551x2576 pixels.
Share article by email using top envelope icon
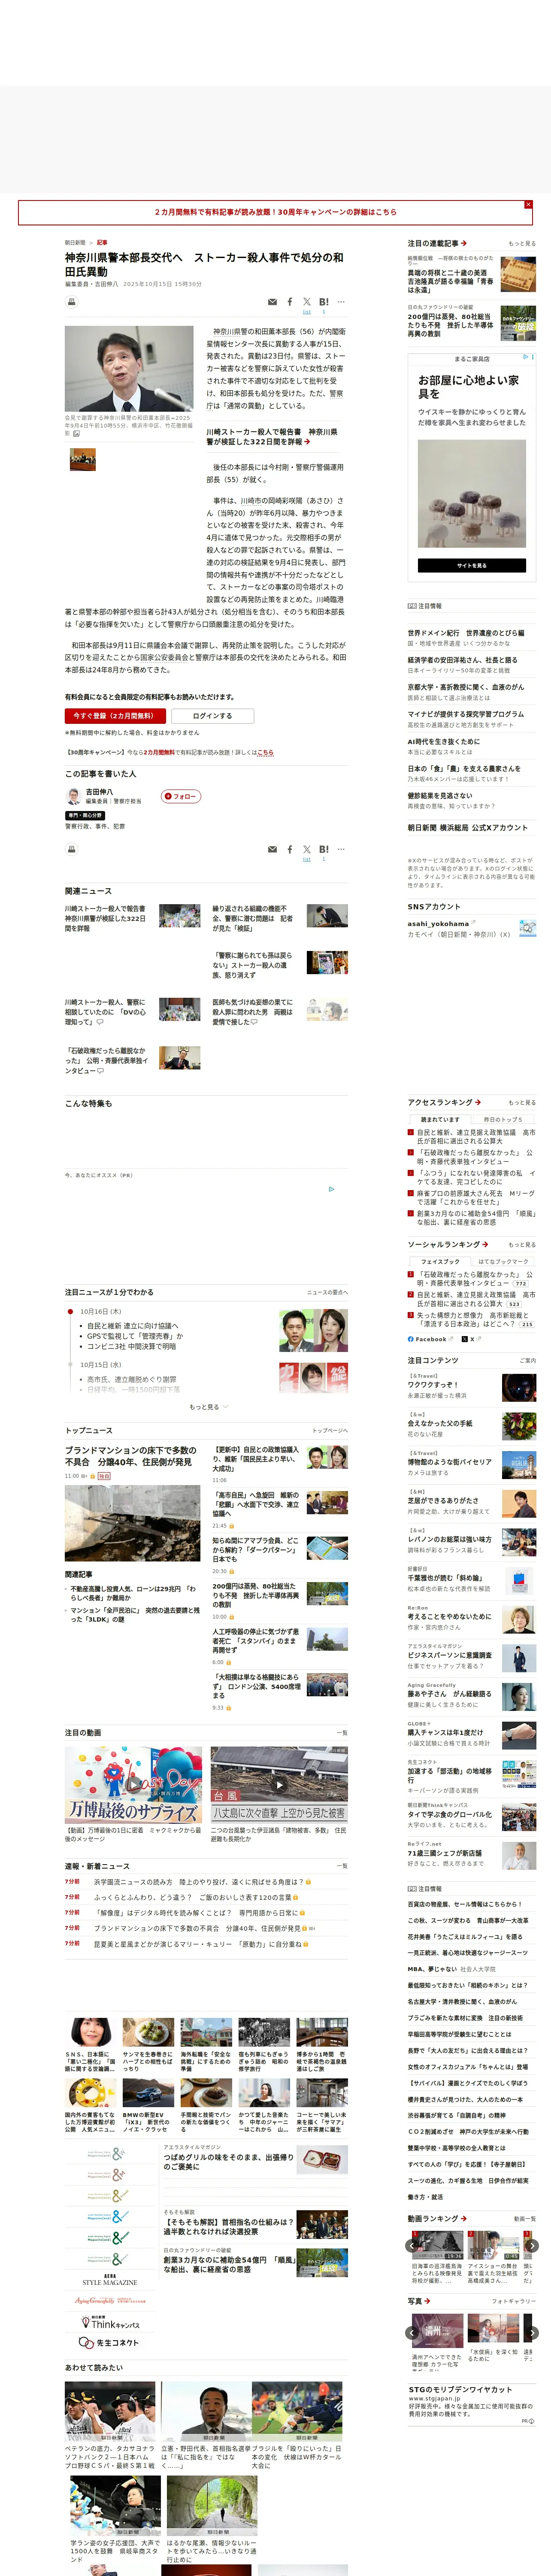(x=272, y=302)
